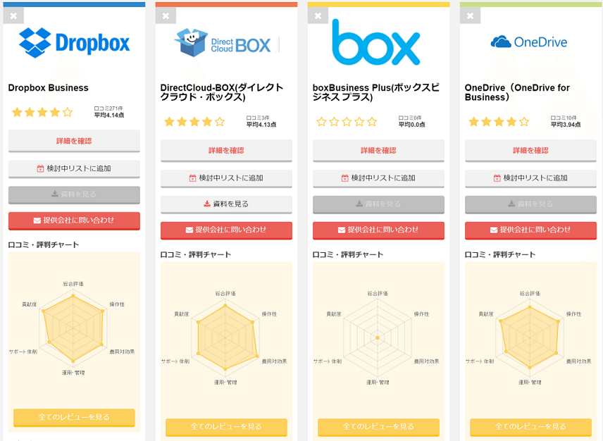This screenshot has height=441, width=603.
Task: Contact provider of Dropbox Business
Action: (74, 220)
